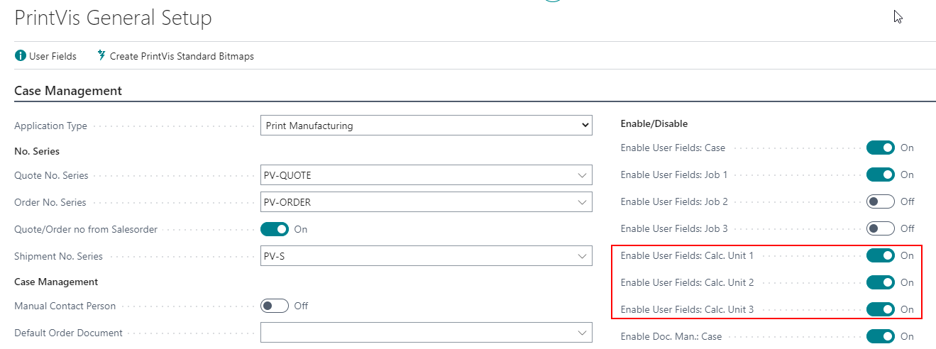Click the PV-ORDER text in Order No. Series
The height and width of the screenshot is (349, 936).
288,202
